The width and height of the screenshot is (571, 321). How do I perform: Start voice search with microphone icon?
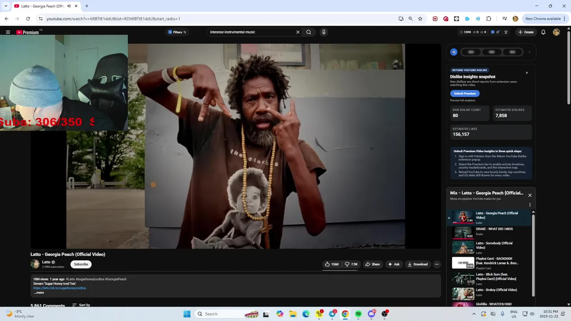pyautogui.click(x=324, y=32)
